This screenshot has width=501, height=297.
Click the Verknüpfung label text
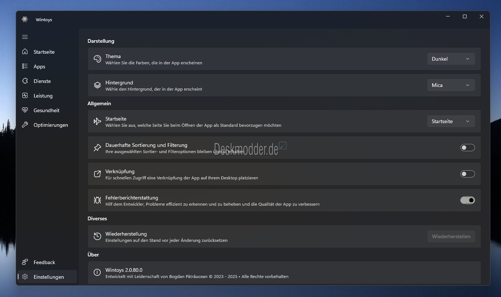(120, 171)
